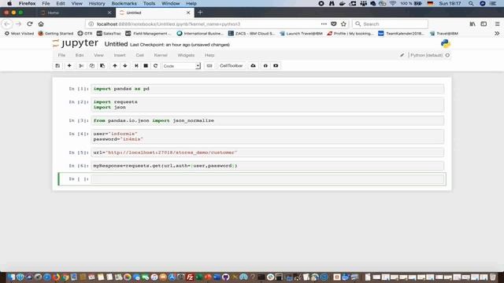The height and width of the screenshot is (283, 504).
Task: Click the json_normalize import cell
Action: point(268,120)
